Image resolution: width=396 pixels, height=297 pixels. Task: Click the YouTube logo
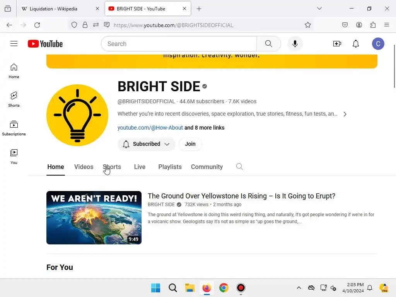(45, 44)
